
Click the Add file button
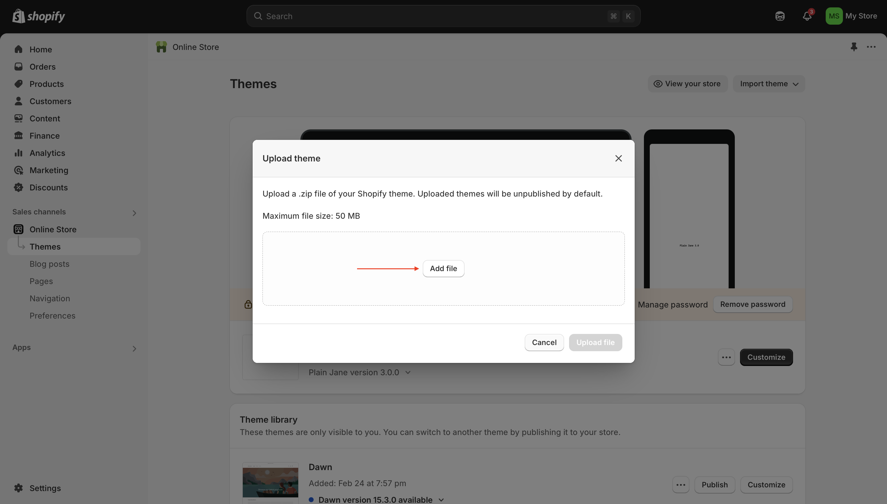coord(443,268)
